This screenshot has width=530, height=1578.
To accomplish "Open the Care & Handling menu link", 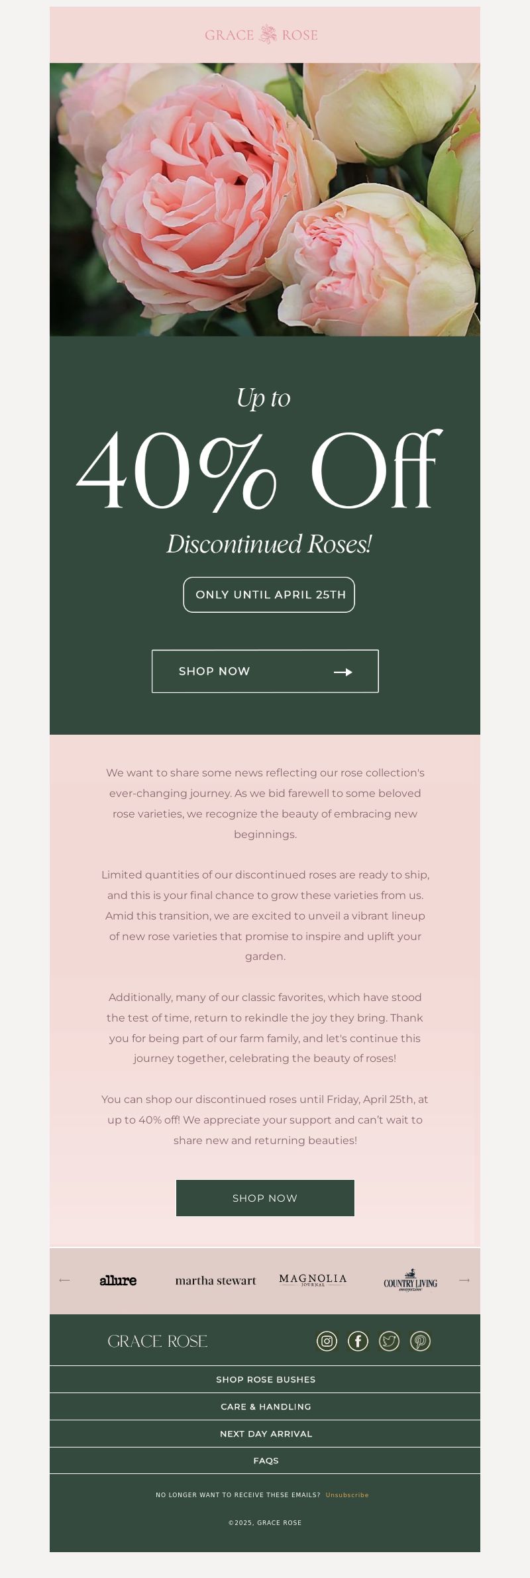I will (265, 1406).
